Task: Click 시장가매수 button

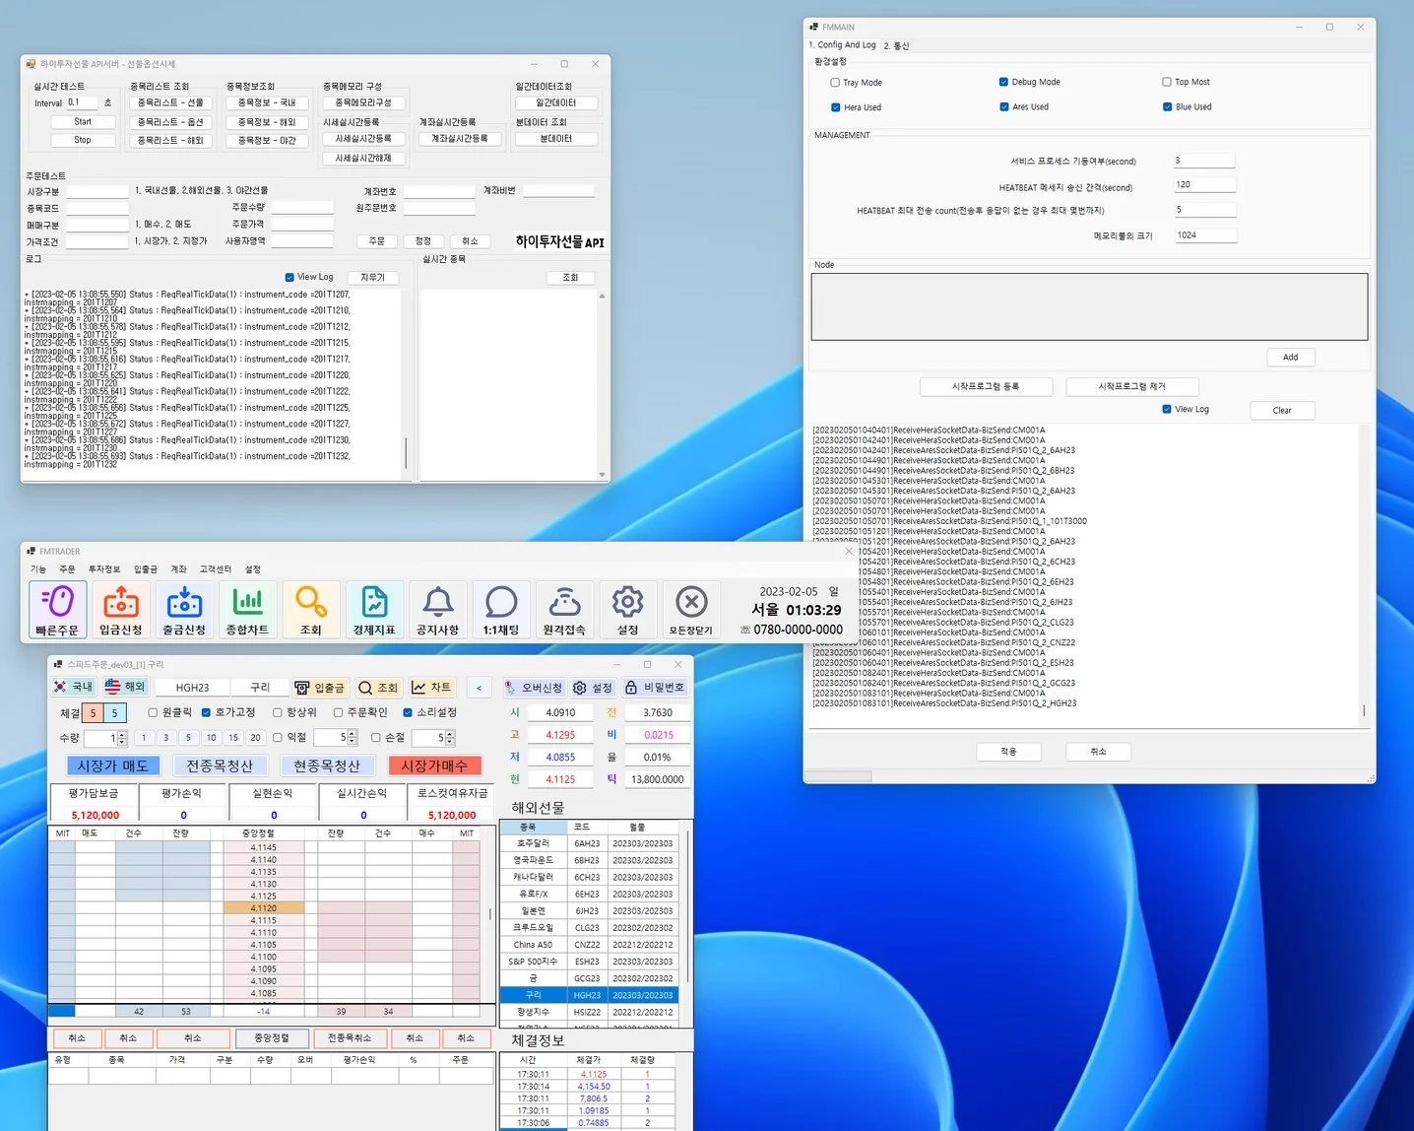Action: (x=434, y=765)
